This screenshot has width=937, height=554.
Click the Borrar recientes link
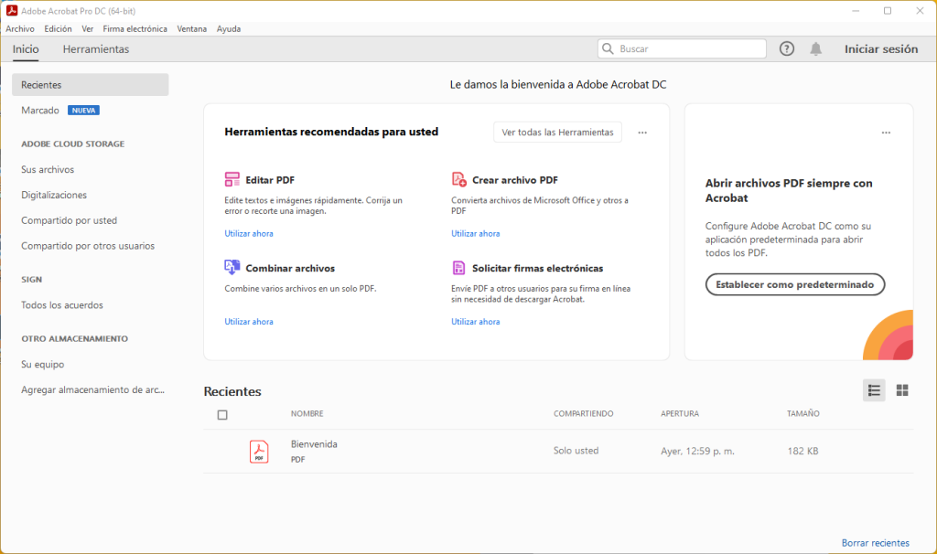(876, 543)
